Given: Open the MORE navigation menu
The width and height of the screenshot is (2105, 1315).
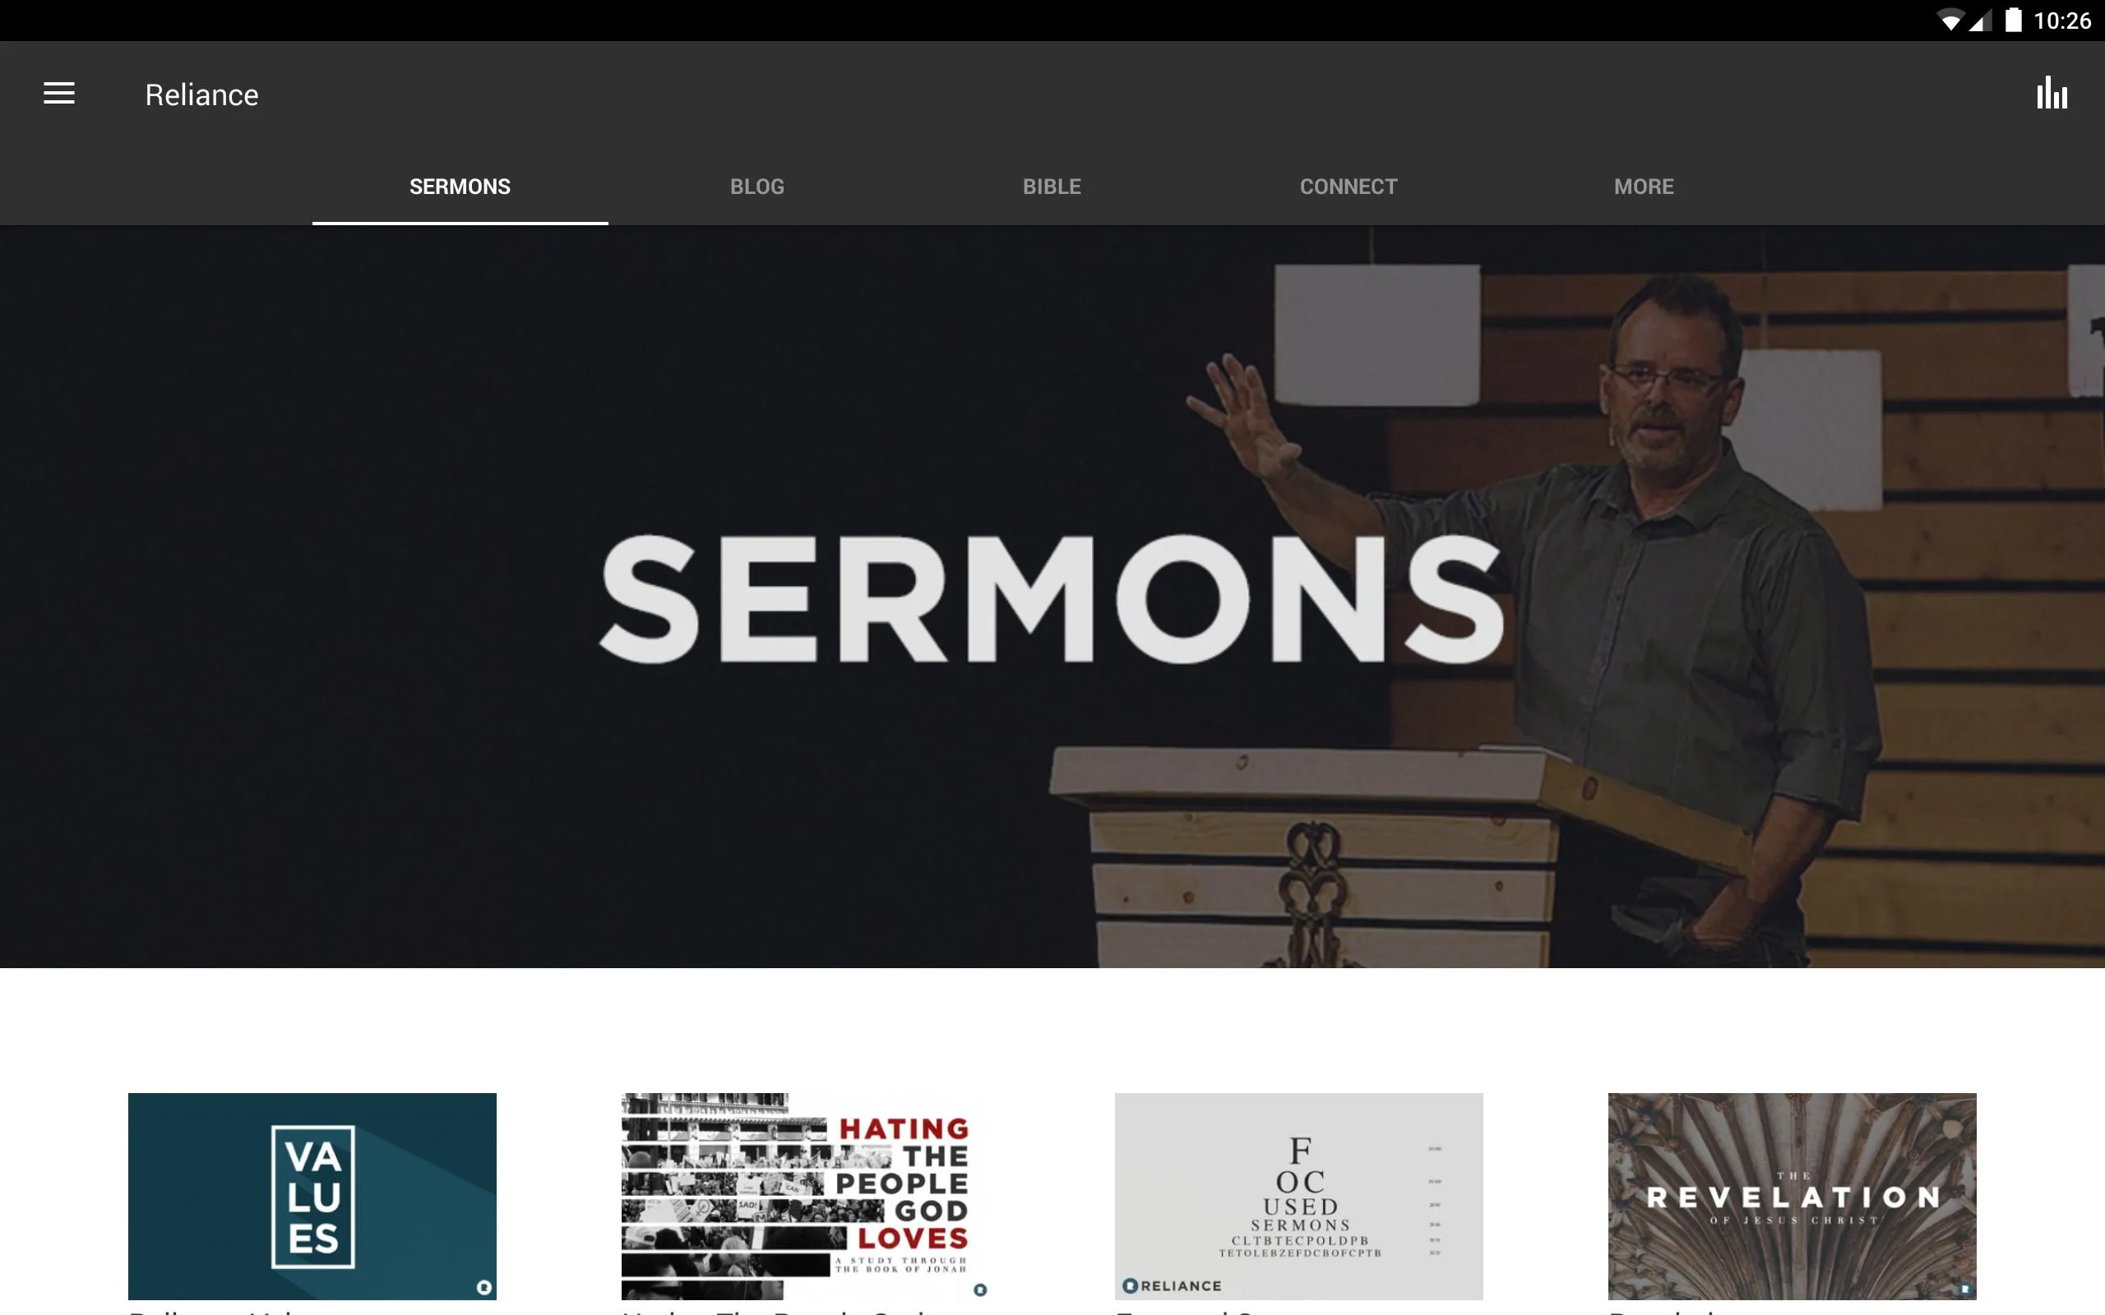Looking at the screenshot, I should pyautogui.click(x=1645, y=185).
